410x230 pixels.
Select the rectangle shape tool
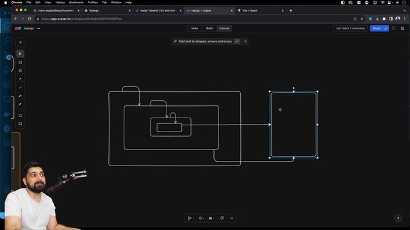click(x=20, y=63)
